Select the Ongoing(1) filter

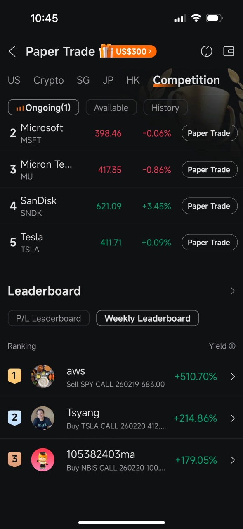click(x=43, y=108)
